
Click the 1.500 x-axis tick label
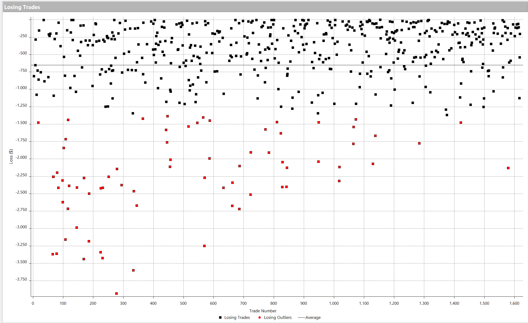[x=484, y=303]
